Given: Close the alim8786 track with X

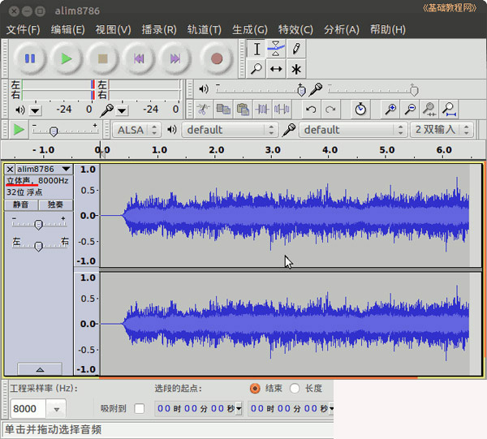Looking at the screenshot, I should (10, 170).
